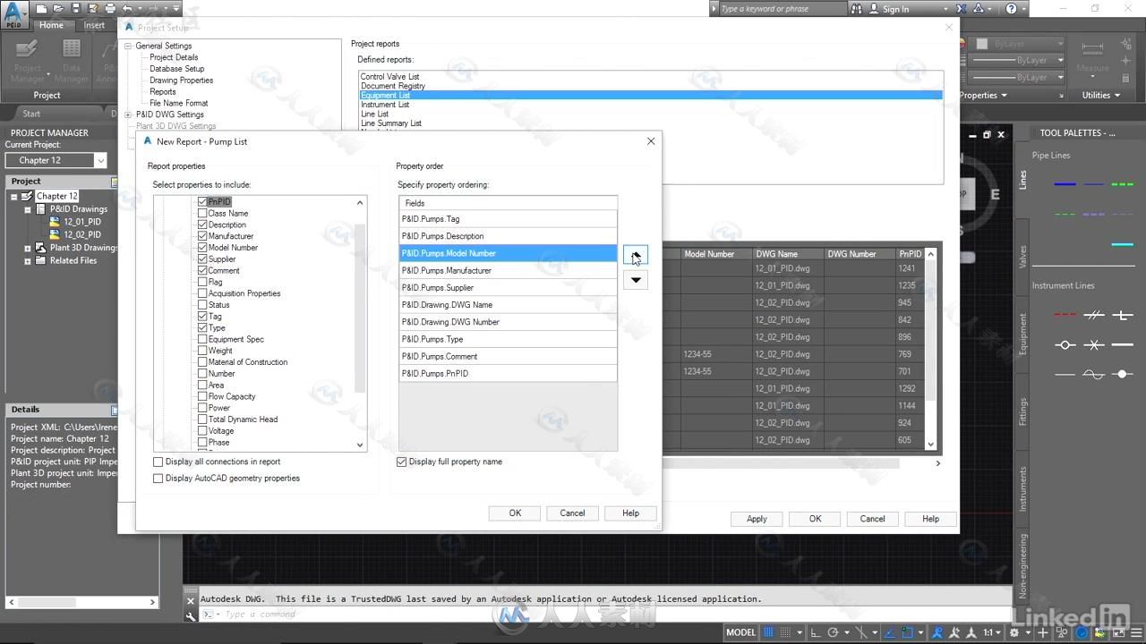Open the ByLayer color dropdown in ribbon
This screenshot has width=1146, height=644.
[x=1060, y=44]
